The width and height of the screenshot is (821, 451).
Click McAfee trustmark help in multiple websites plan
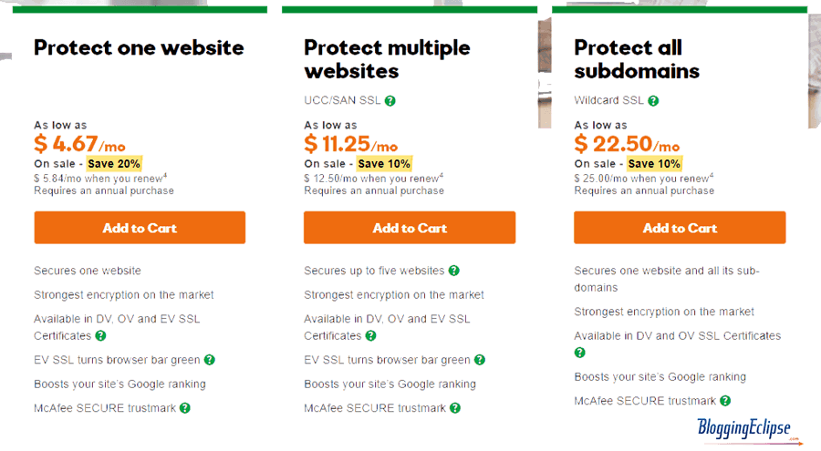point(455,407)
